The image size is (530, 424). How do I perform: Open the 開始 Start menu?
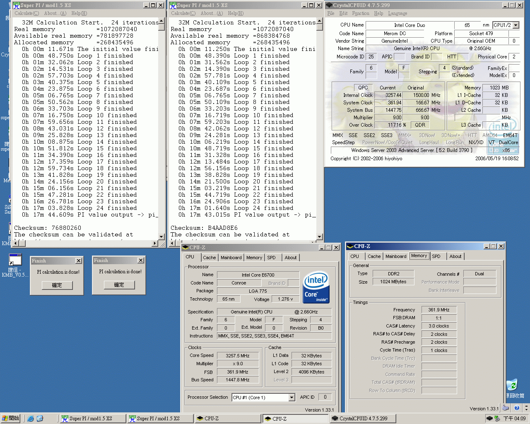(11, 419)
